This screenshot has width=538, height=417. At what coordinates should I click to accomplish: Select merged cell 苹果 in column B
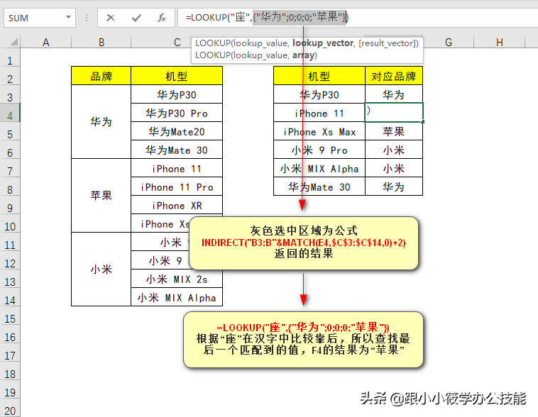[x=101, y=196]
